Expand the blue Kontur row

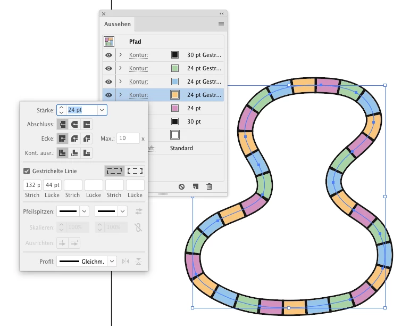120,81
